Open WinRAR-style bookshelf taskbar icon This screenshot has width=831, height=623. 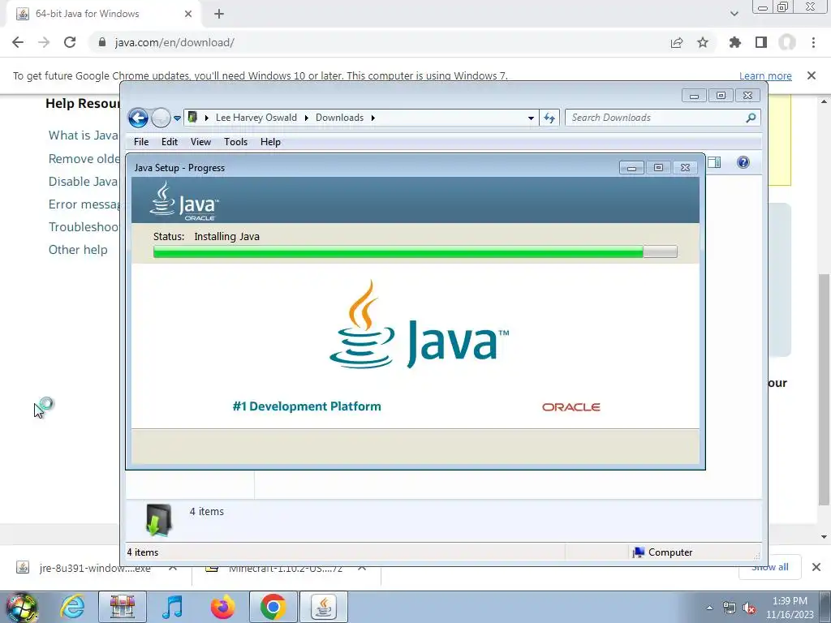[x=123, y=607]
